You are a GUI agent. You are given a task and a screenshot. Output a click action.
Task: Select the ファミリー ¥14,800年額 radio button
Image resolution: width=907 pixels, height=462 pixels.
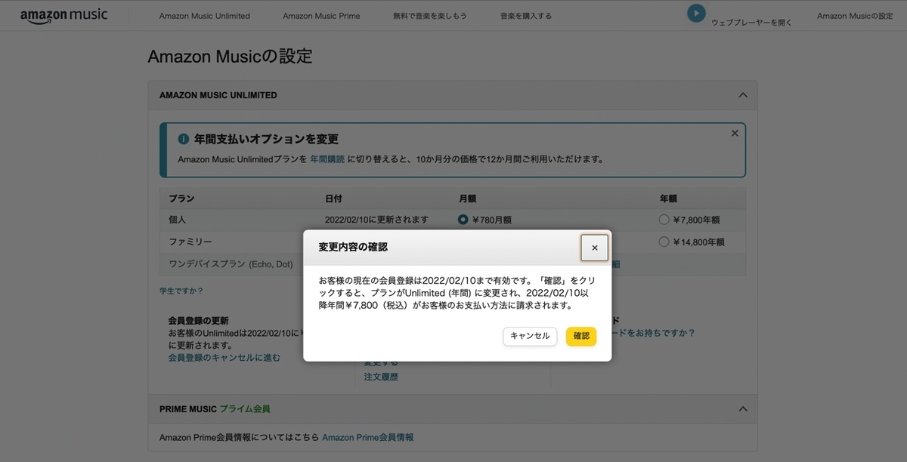[x=664, y=242]
